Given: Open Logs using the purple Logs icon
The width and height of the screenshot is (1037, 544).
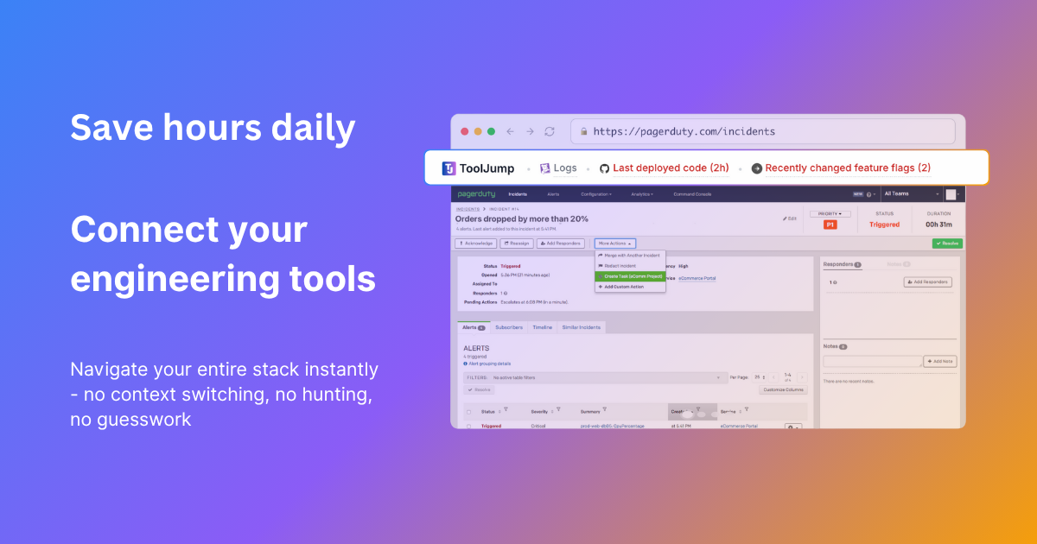Looking at the screenshot, I should (x=545, y=168).
